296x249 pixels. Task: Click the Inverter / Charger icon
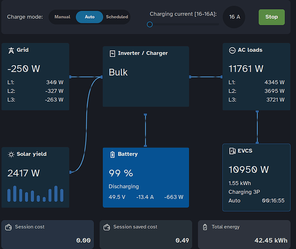(112, 54)
